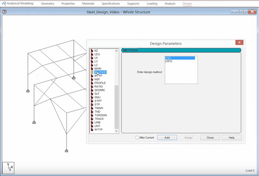Screen dimensions: 259x176
Task: Select the UNT parameter icon
Action: point(92,126)
